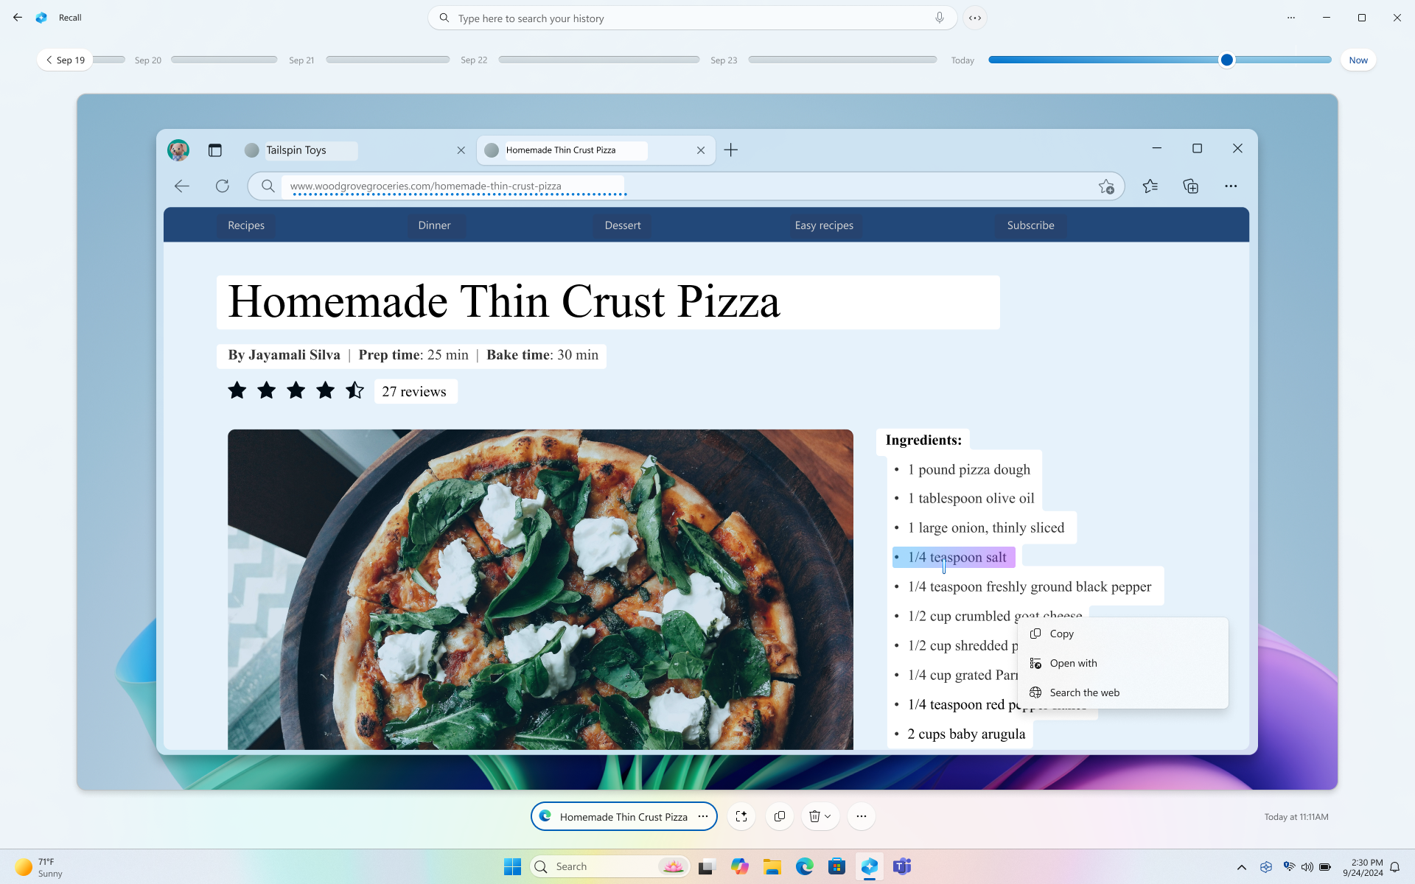Select Search the web from context menu
This screenshot has width=1415, height=884.
(1084, 692)
